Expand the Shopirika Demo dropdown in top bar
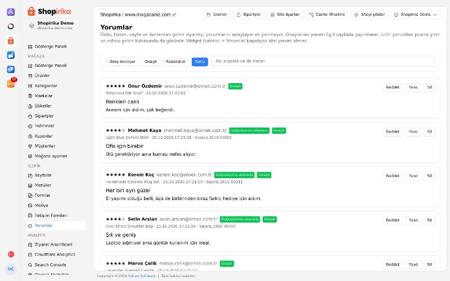This screenshot has width=450, height=281. point(415,15)
